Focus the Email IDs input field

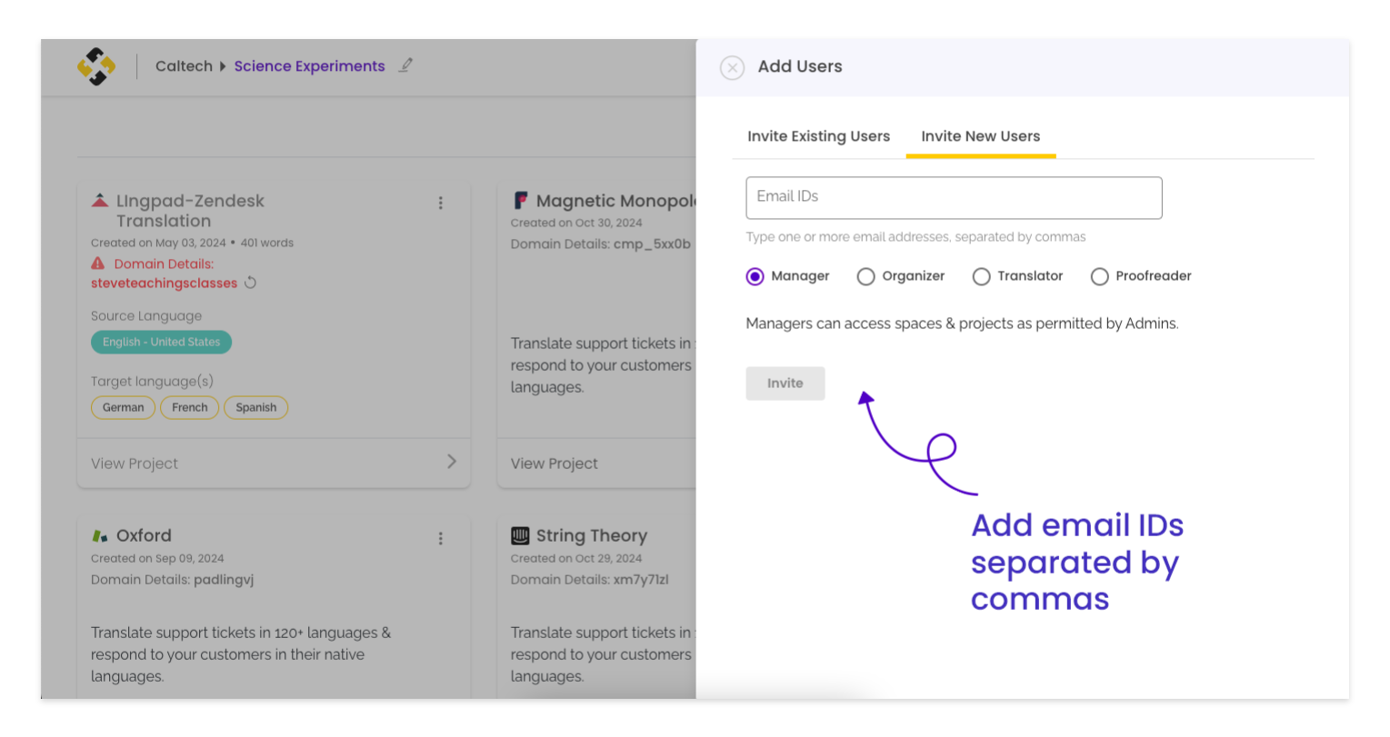954,197
